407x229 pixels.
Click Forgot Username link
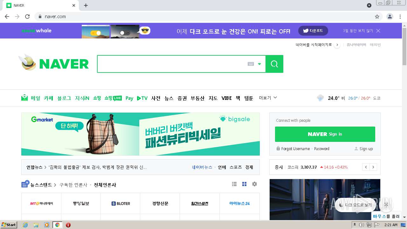tap(295, 149)
